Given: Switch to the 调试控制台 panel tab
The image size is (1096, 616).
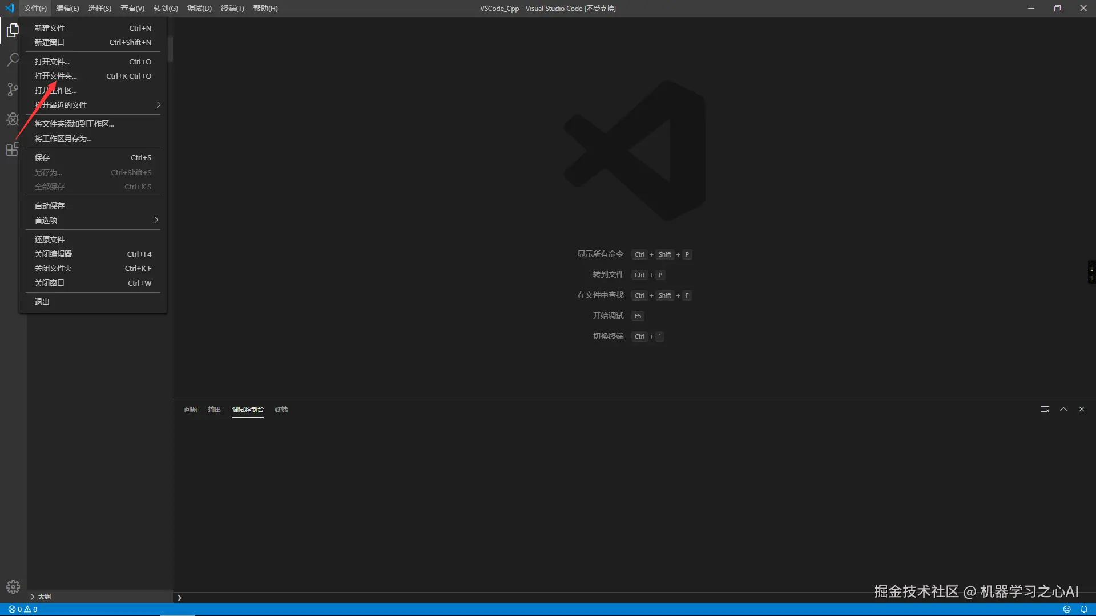Looking at the screenshot, I should (248, 410).
